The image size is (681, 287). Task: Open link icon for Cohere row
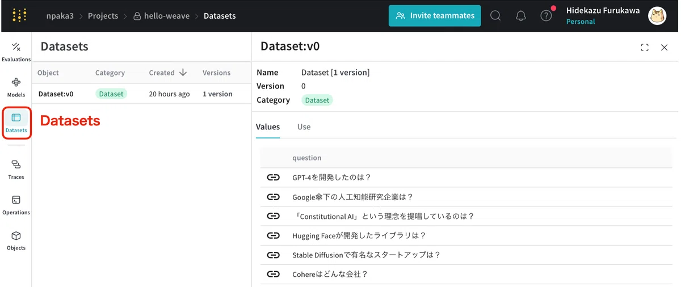[x=274, y=274]
